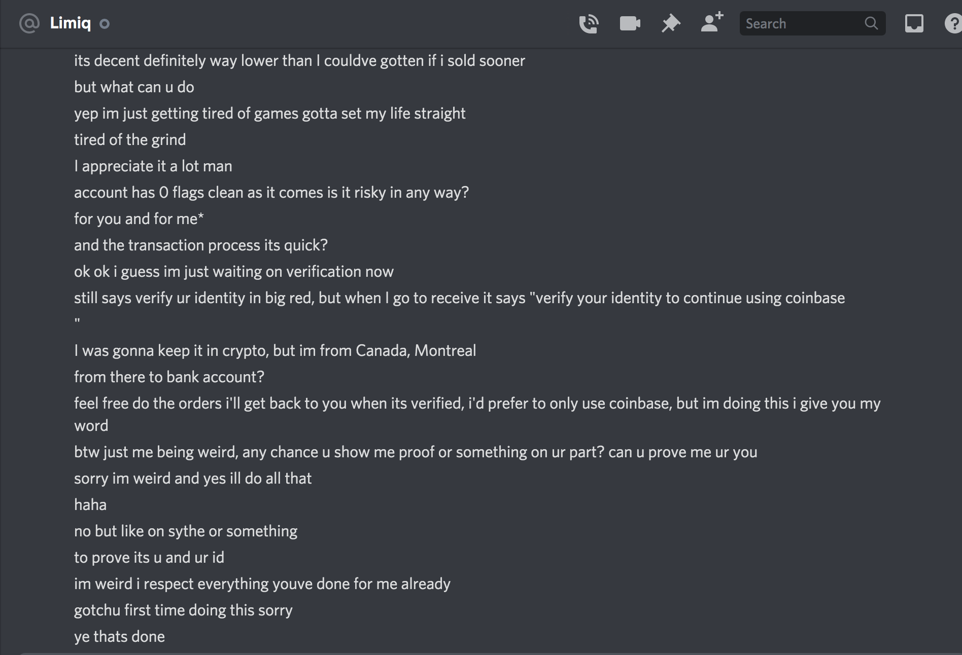962x655 pixels.
Task: Click the message "tired of the grind"
Action: coord(130,139)
